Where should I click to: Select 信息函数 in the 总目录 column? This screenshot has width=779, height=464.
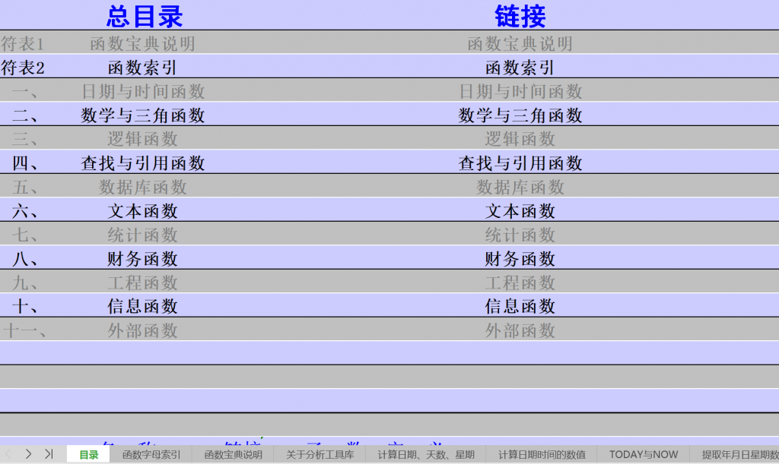pos(142,306)
